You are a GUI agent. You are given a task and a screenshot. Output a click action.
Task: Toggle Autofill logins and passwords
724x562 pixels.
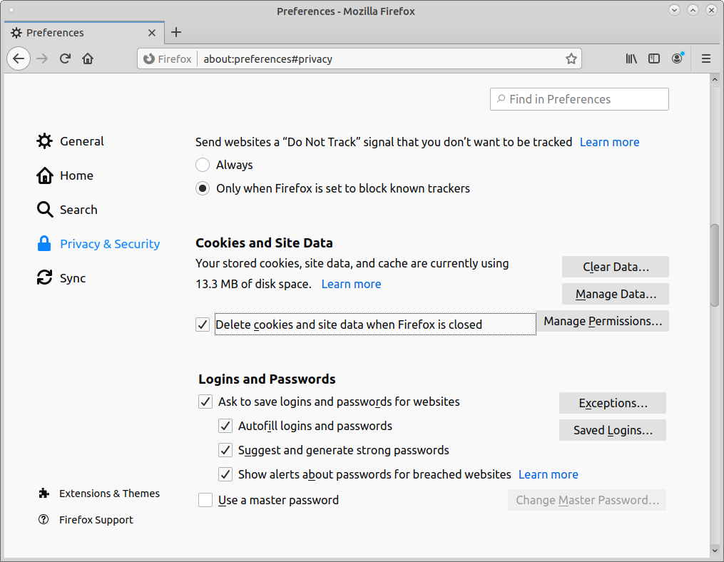[x=225, y=426]
